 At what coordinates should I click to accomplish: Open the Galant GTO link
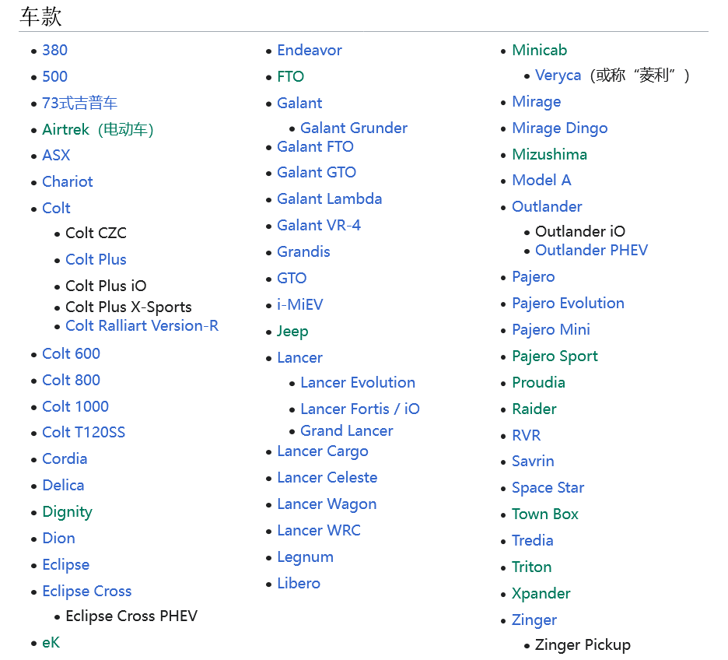point(317,172)
